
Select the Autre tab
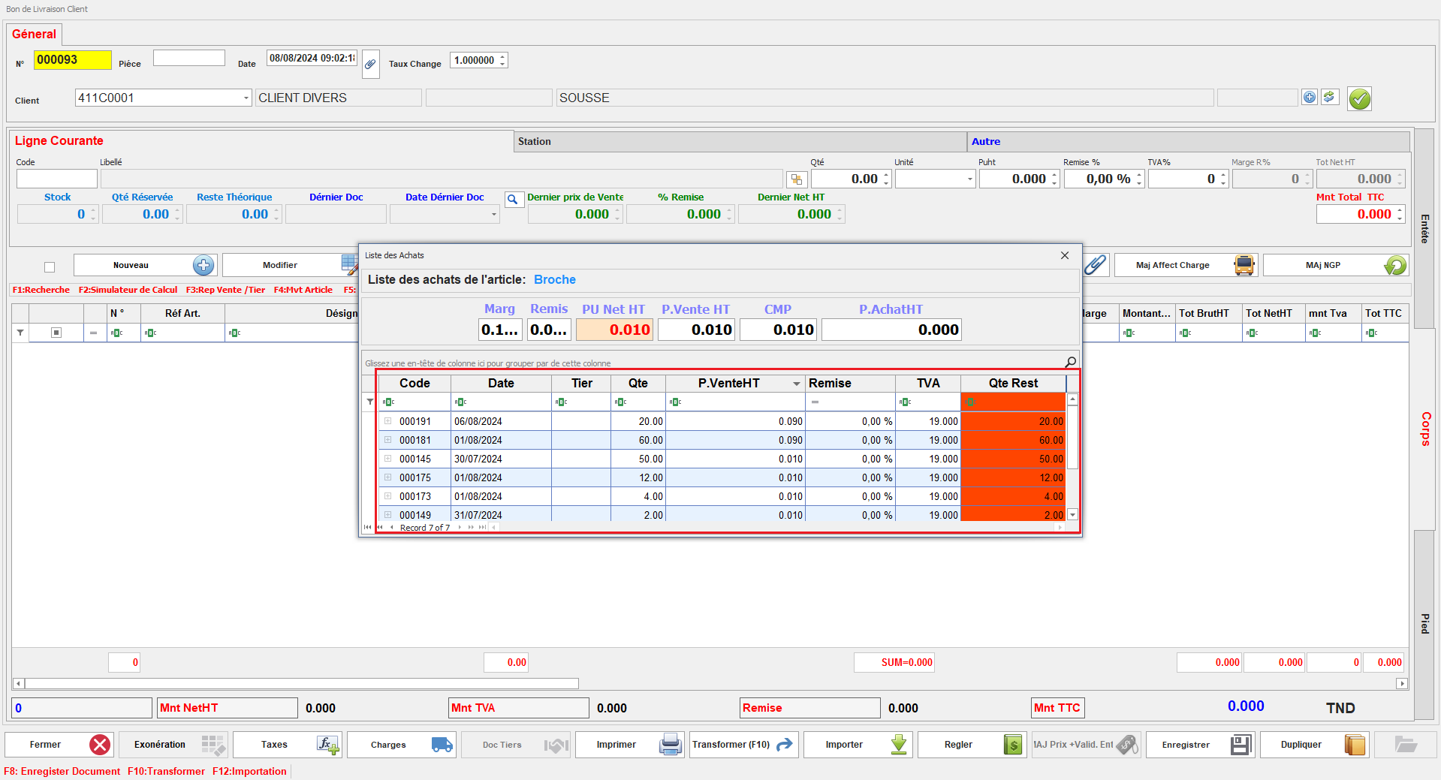tap(1188, 141)
